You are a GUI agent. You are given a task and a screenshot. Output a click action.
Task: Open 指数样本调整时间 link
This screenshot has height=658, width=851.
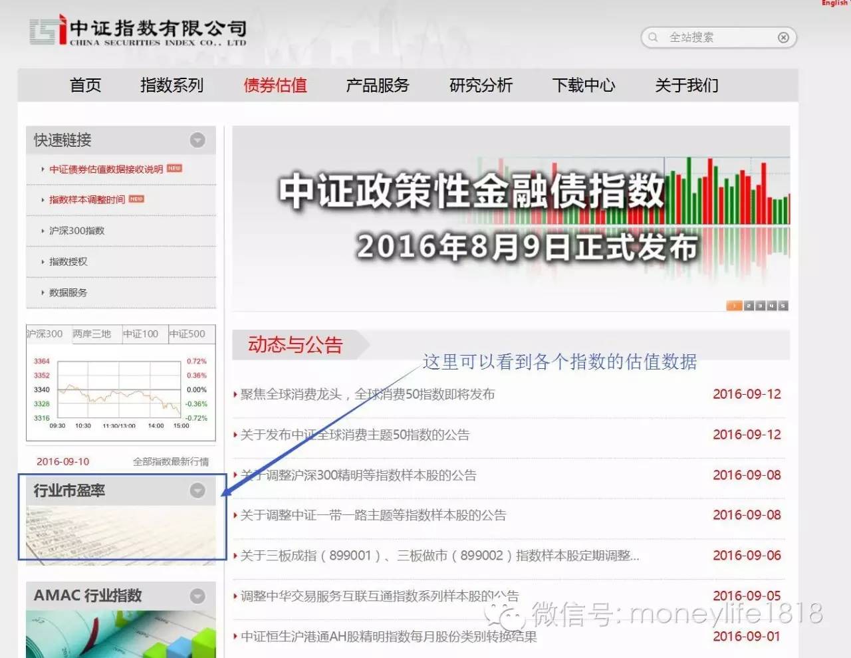pyautogui.click(x=87, y=200)
